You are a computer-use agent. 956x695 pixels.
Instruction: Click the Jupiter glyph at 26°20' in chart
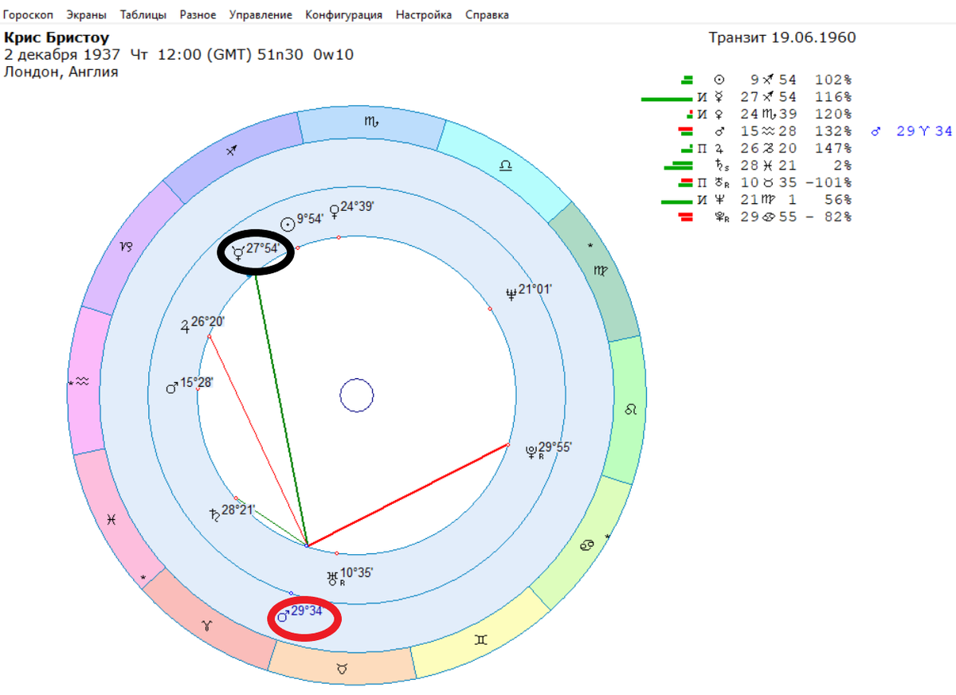[x=185, y=325]
